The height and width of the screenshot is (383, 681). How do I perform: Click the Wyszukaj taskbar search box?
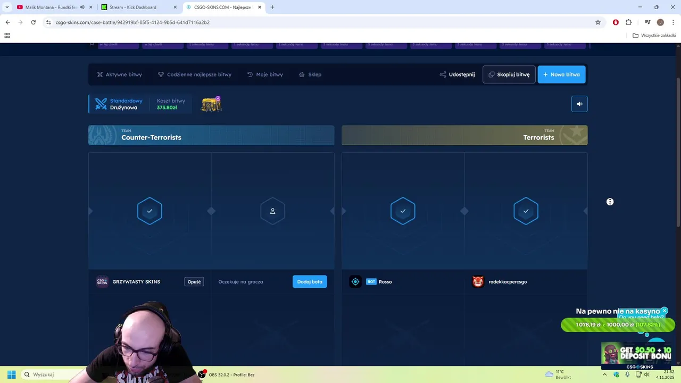[53, 374]
